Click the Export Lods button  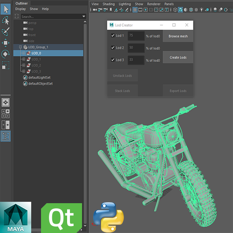point(178,91)
